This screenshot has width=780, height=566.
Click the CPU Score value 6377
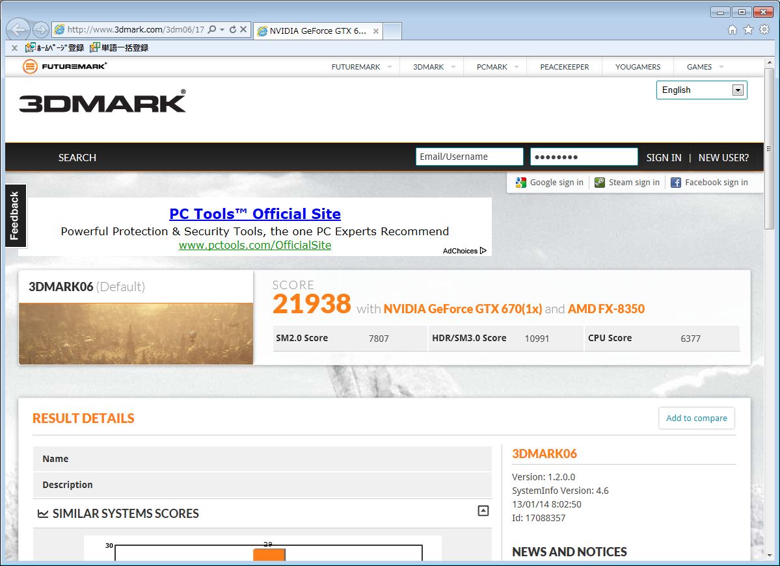click(690, 339)
